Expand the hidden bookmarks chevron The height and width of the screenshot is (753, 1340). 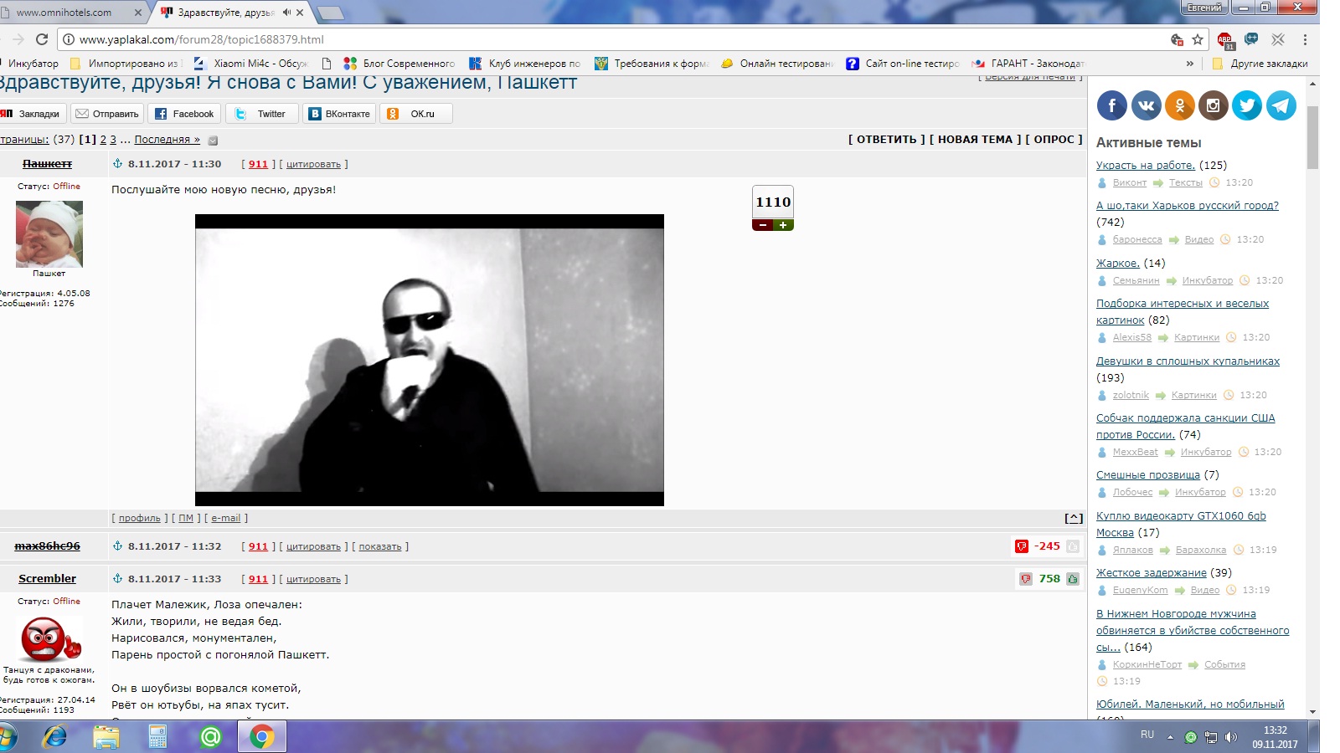[x=1190, y=64]
